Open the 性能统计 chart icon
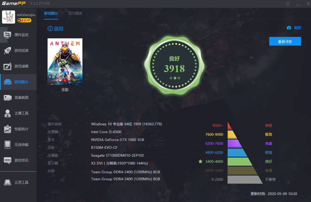 tap(8, 129)
